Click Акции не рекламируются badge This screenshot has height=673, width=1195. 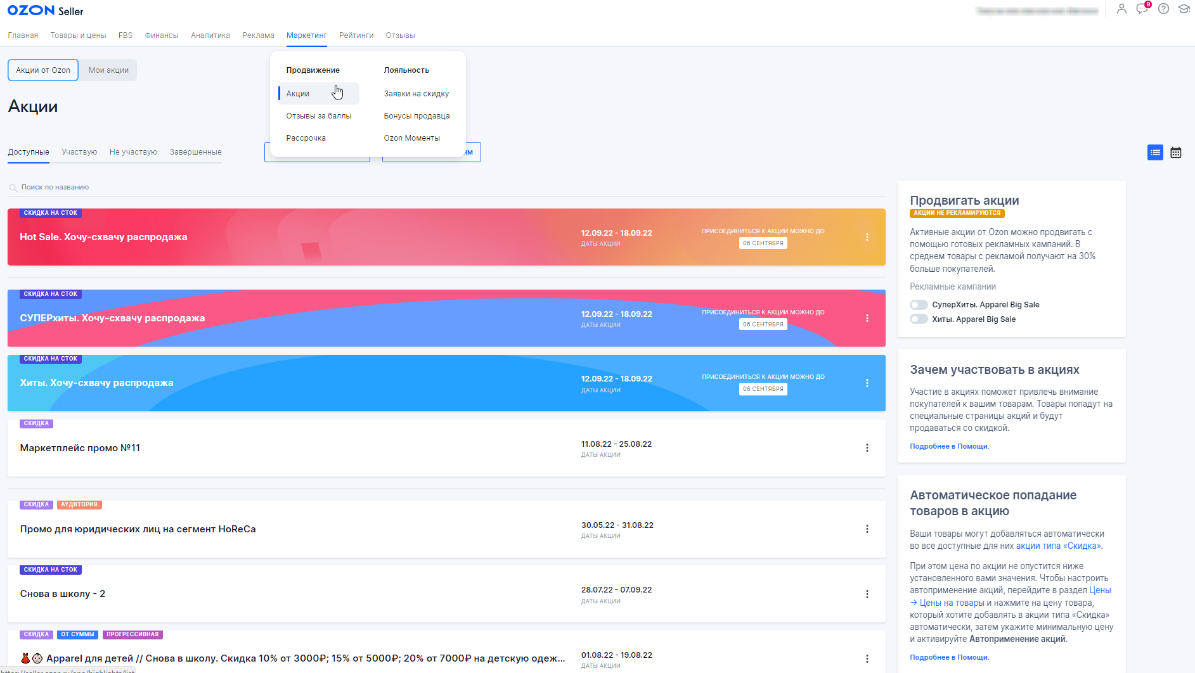pyautogui.click(x=957, y=214)
